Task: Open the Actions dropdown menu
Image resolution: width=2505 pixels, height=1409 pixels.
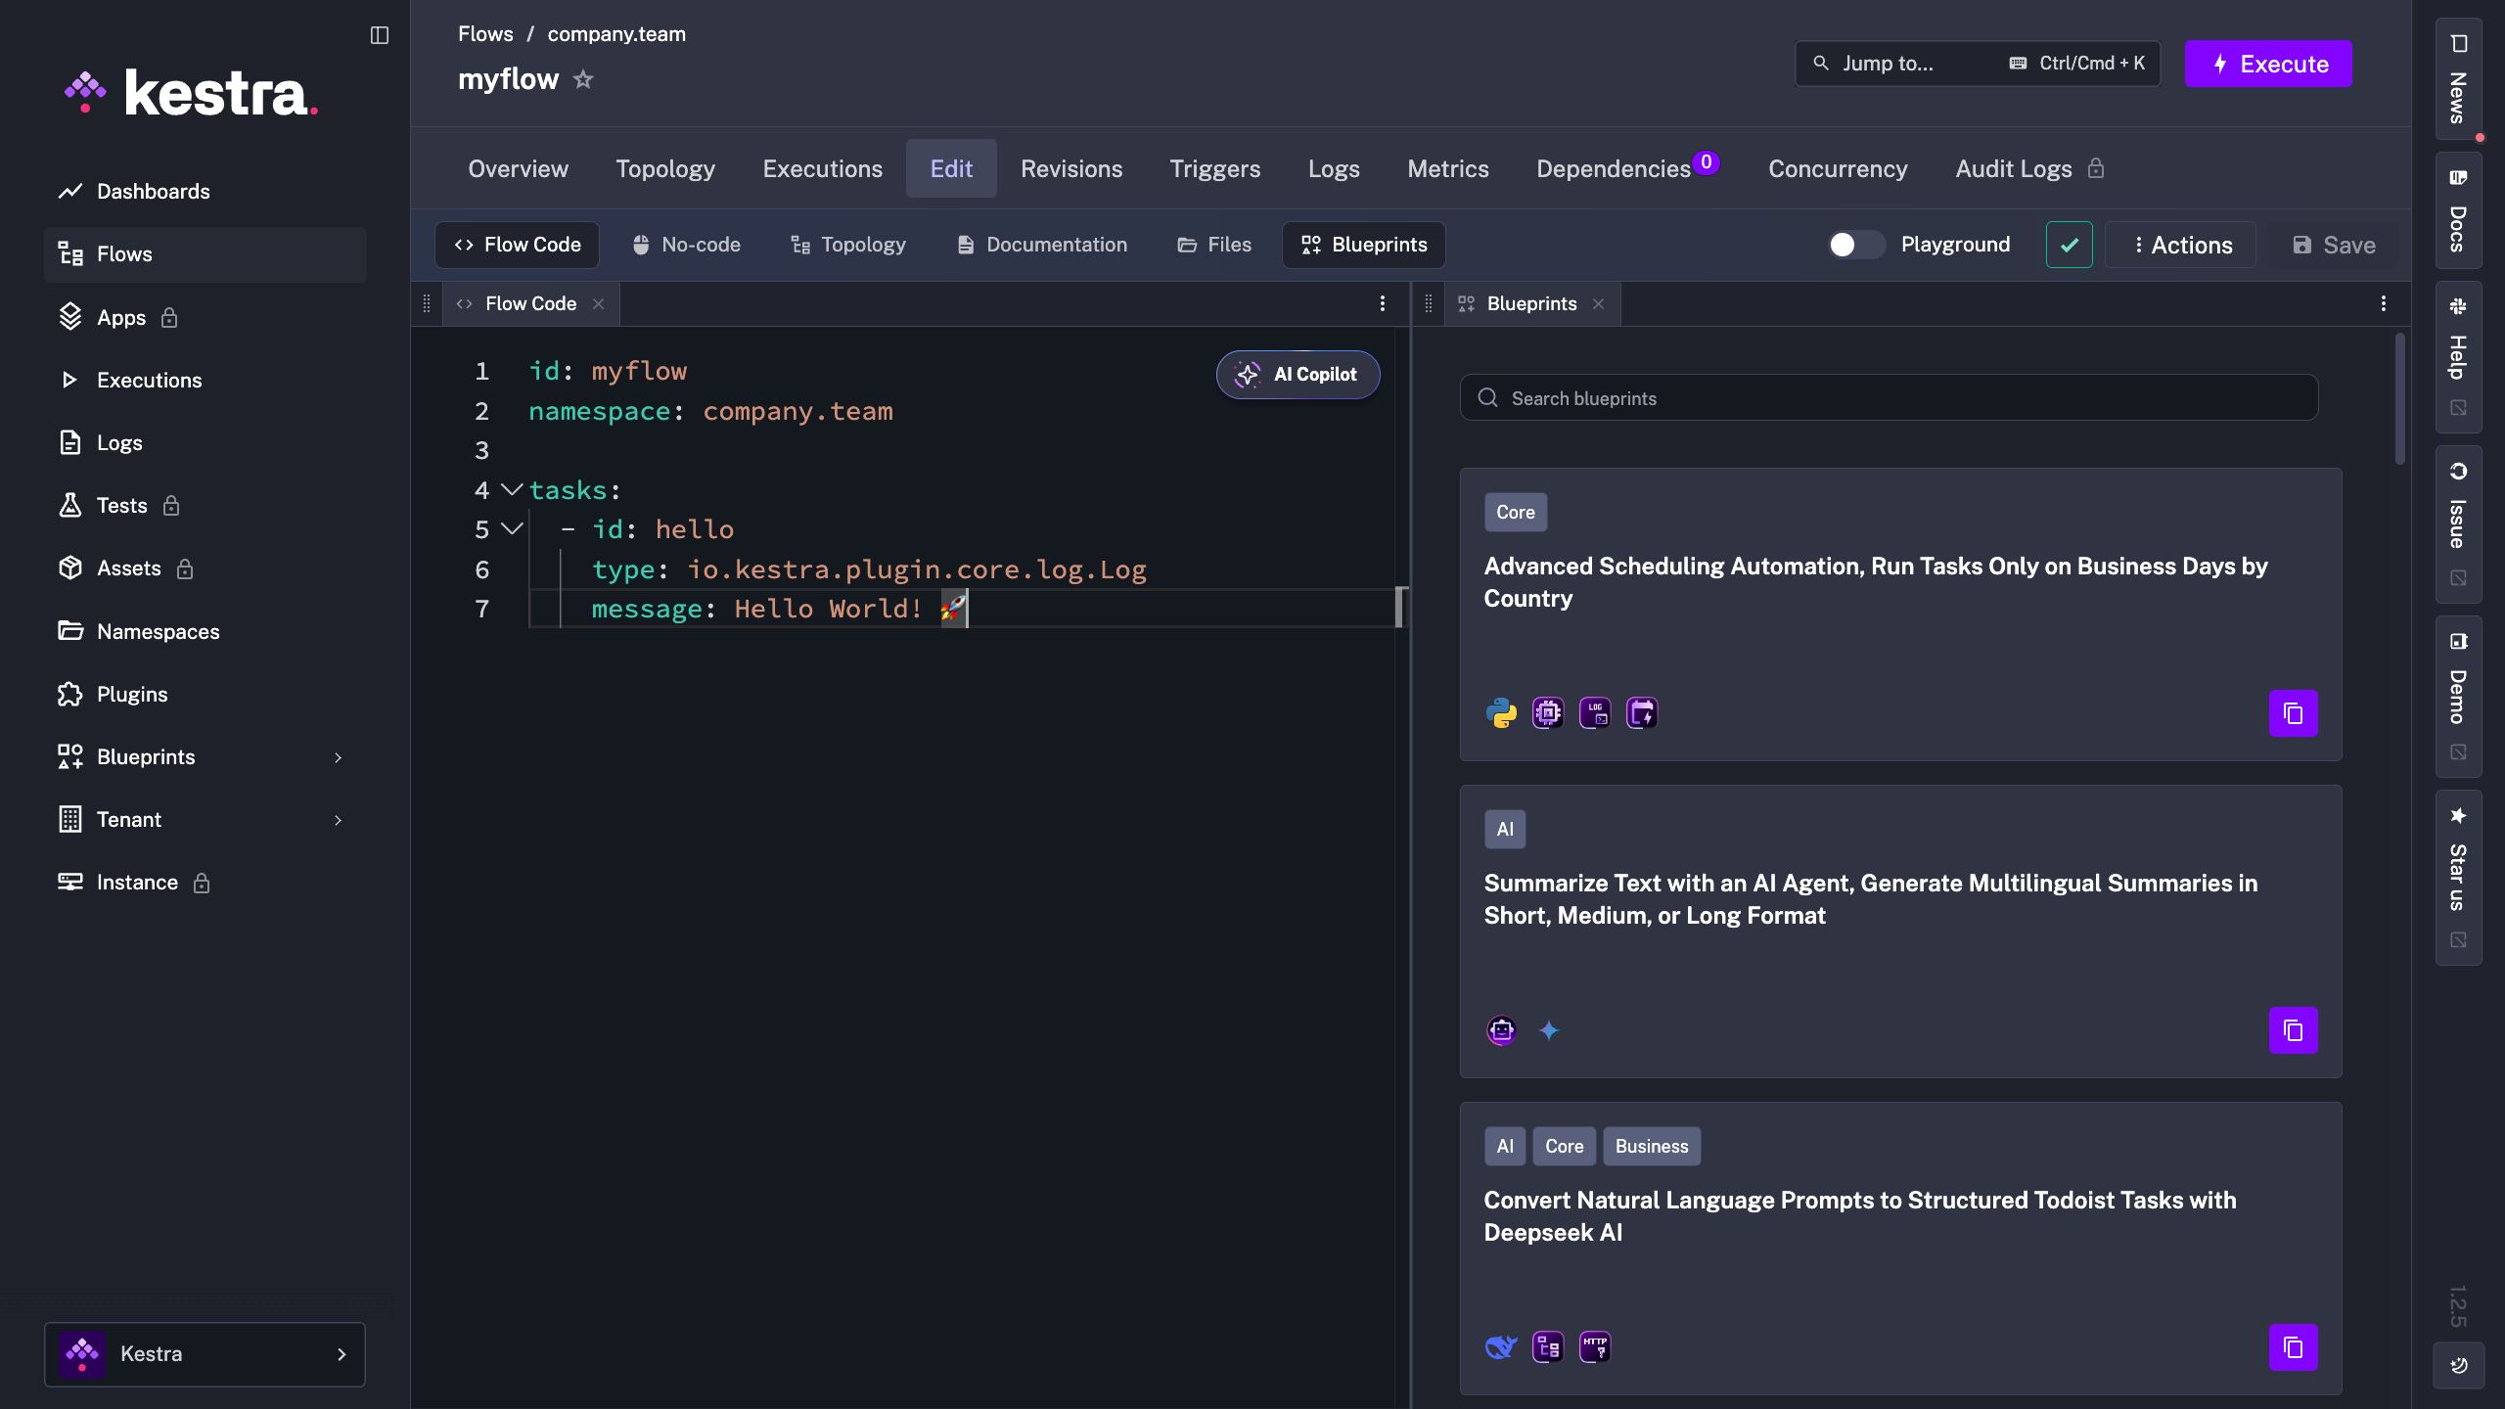Action: [x=2181, y=245]
